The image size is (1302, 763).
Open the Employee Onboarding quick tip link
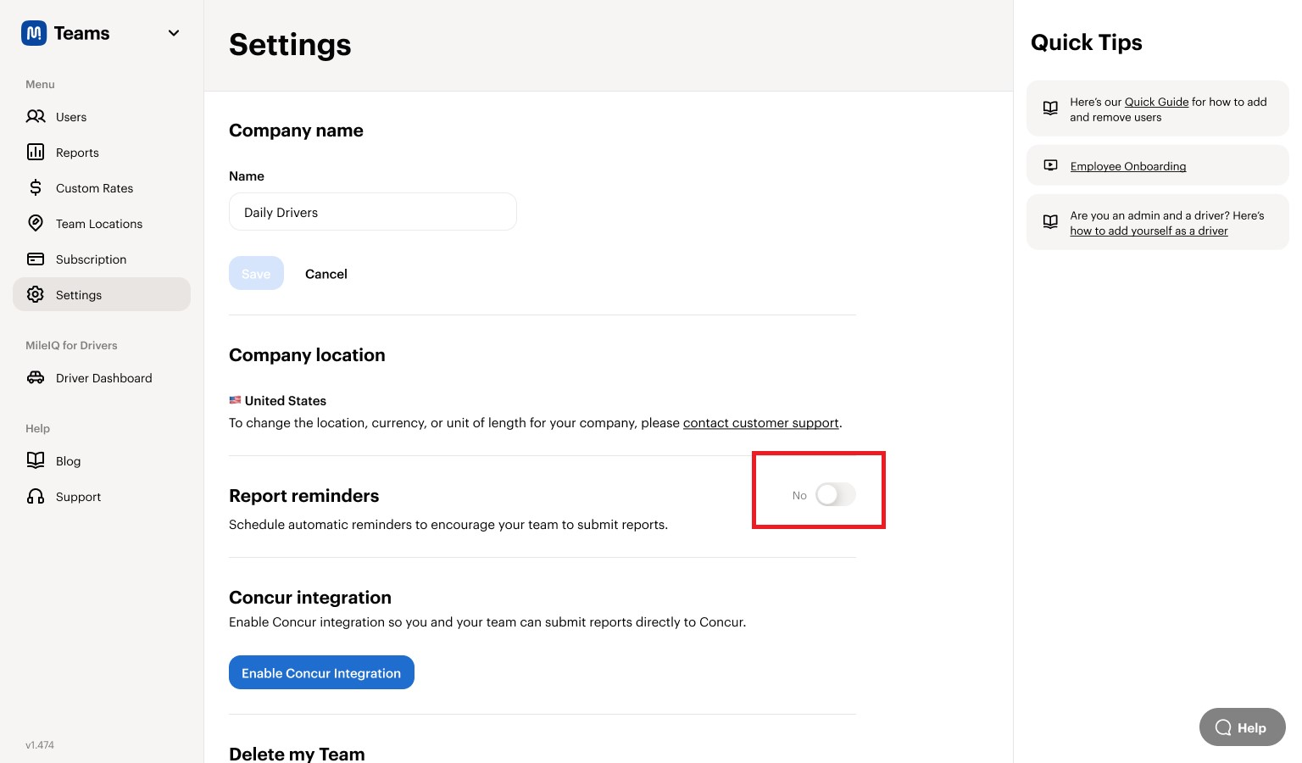(1127, 166)
